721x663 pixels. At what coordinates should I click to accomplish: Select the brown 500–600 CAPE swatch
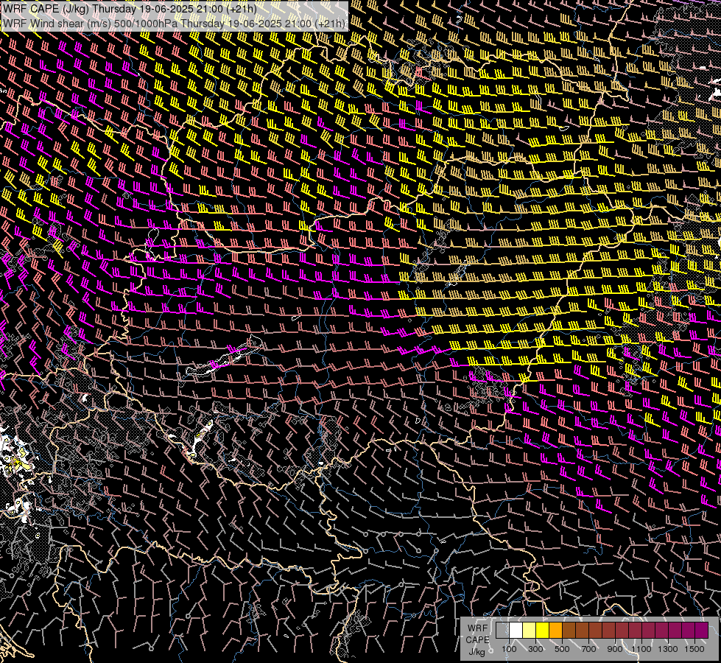click(569, 630)
